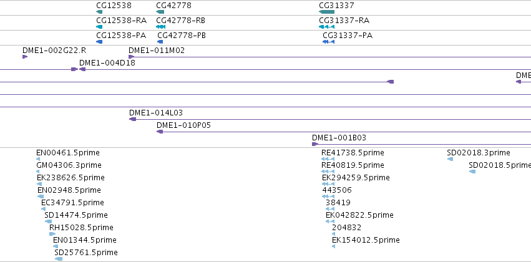This screenshot has height=262, width=531.
Task: Select the 443506 EST label
Action: pyautogui.click(x=337, y=190)
